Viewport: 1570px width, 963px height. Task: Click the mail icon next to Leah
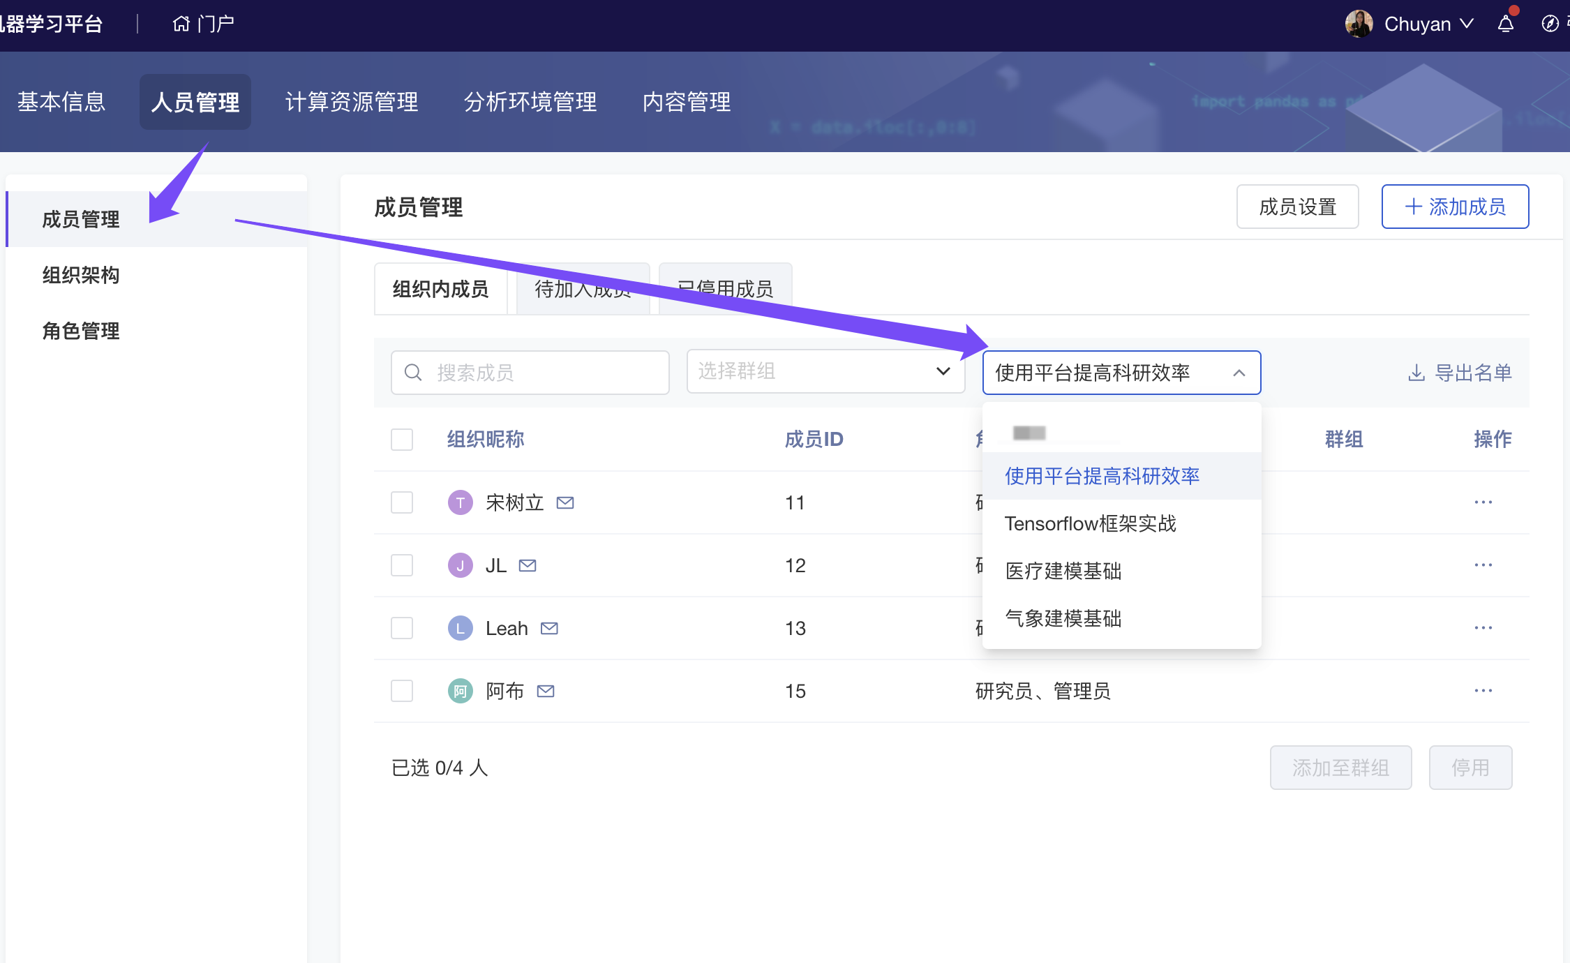click(x=549, y=628)
